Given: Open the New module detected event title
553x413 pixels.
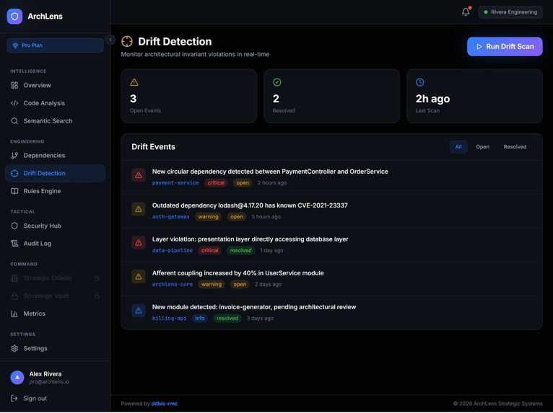Looking at the screenshot, I should (254, 307).
